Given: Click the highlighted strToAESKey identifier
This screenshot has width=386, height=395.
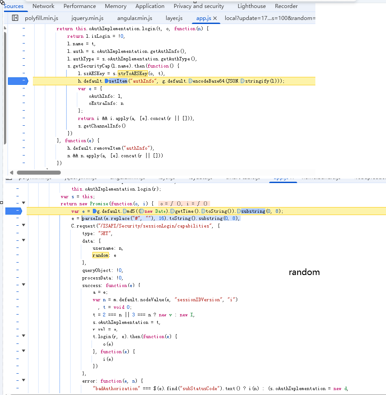Looking at the screenshot, I should coord(133,74).
